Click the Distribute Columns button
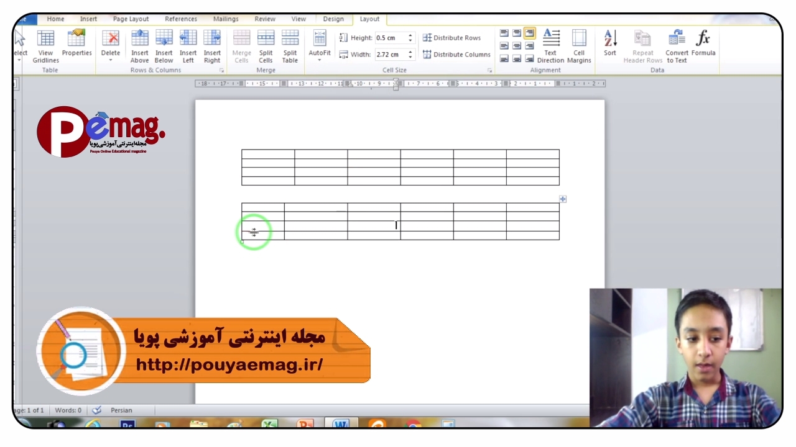This screenshot has width=796, height=447. (456, 55)
